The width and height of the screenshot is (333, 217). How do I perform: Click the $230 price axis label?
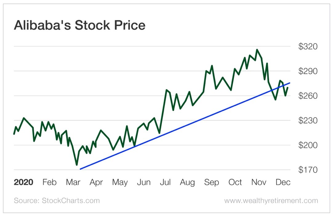(308, 120)
